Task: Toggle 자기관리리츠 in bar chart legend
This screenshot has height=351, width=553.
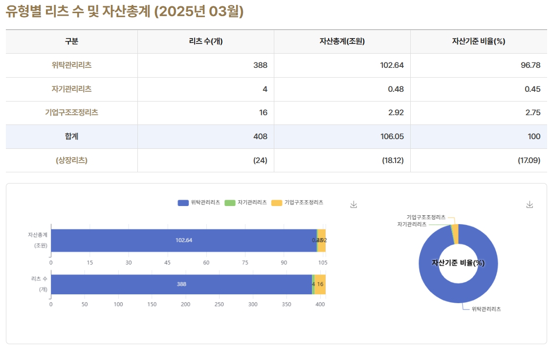Action: 246,203
